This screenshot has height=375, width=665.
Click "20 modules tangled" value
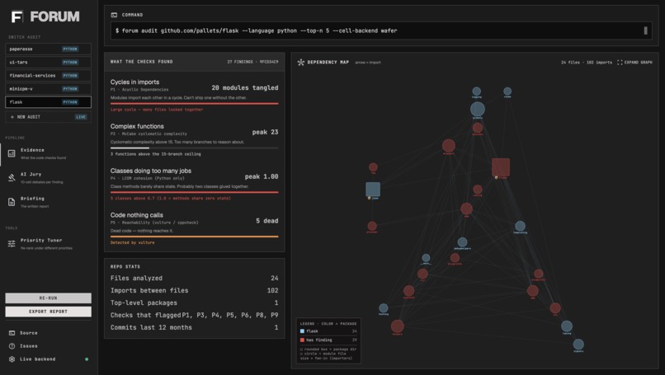[x=245, y=87]
